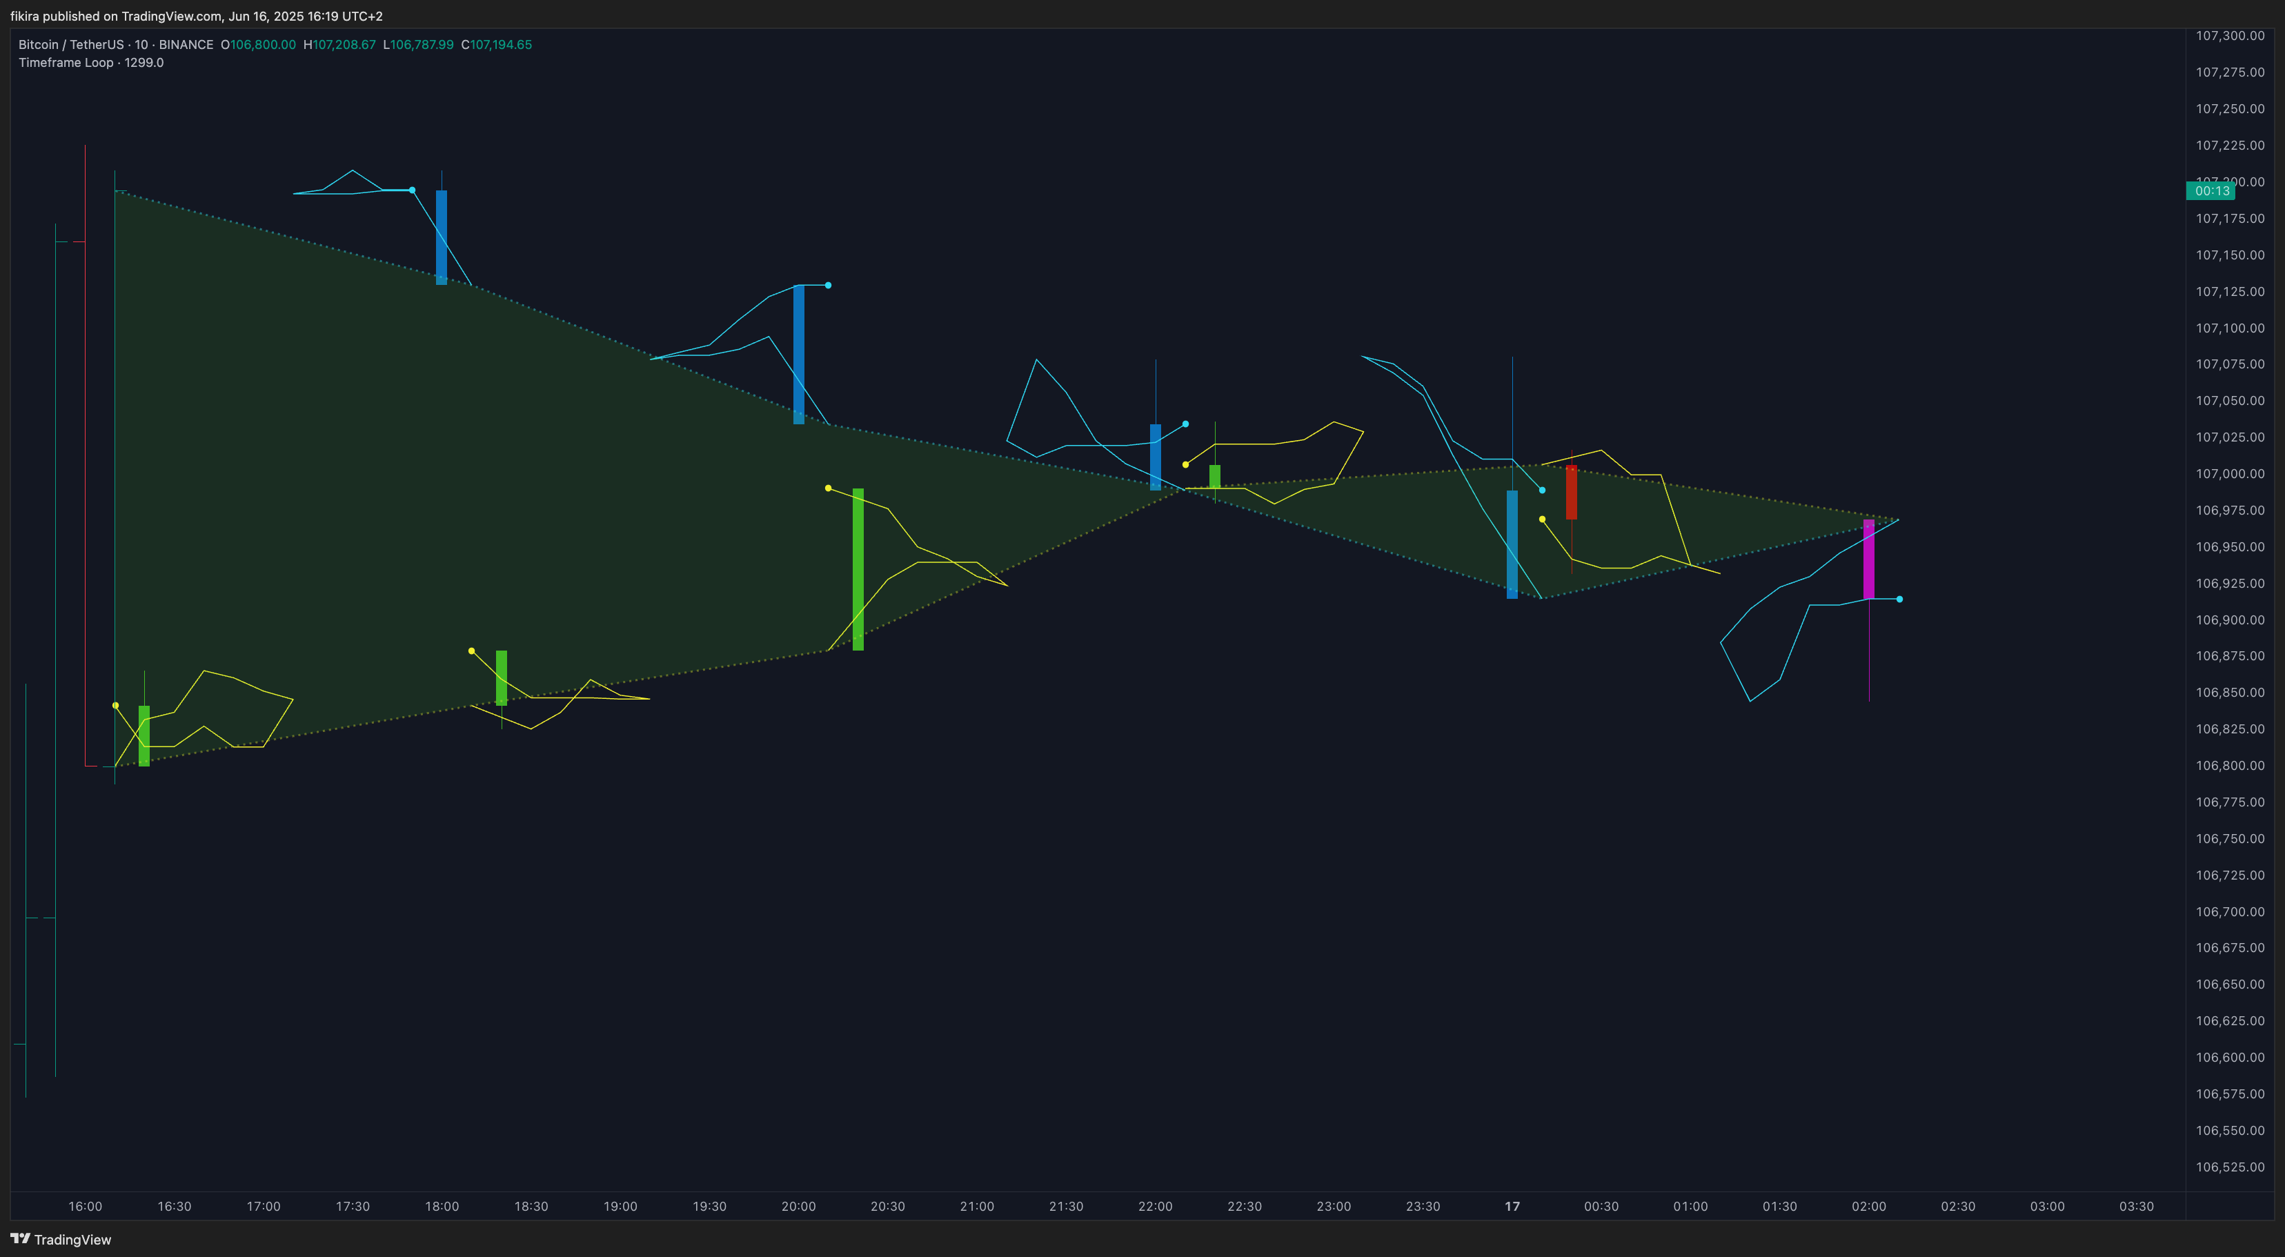Click the 22:30 time axis label

pyautogui.click(x=1245, y=1207)
